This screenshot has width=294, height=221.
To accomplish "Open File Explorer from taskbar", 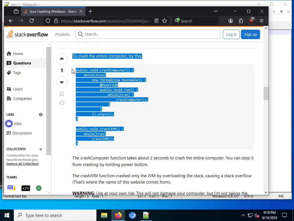I will (104, 215).
